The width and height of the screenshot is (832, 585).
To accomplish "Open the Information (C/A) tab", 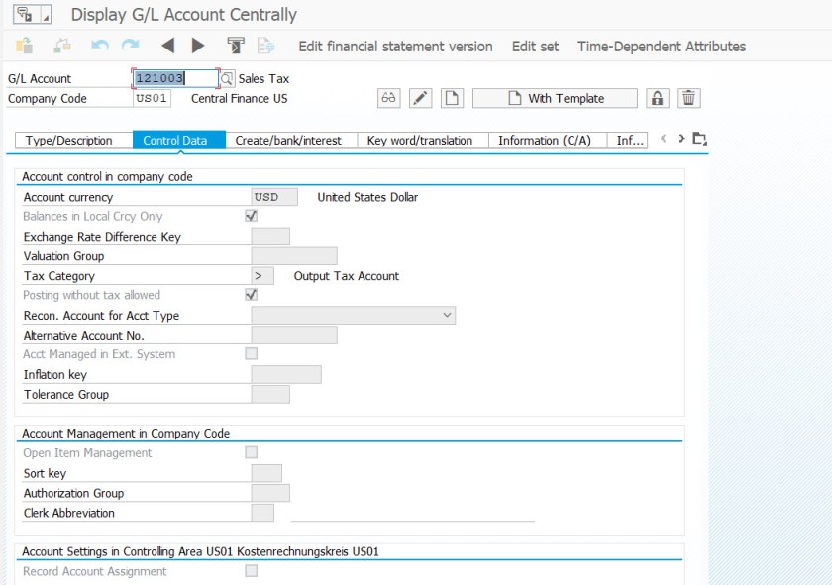I will tap(547, 140).
